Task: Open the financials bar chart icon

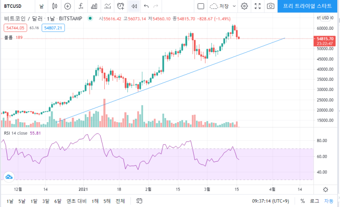Action: pyautogui.click(x=94, y=6)
